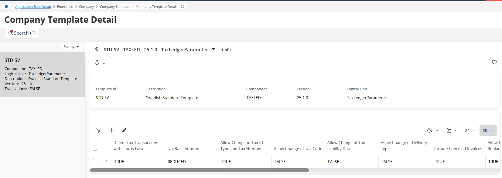Click the Search (1) button
This screenshot has width=502, height=178.
pyautogui.click(x=22, y=33)
